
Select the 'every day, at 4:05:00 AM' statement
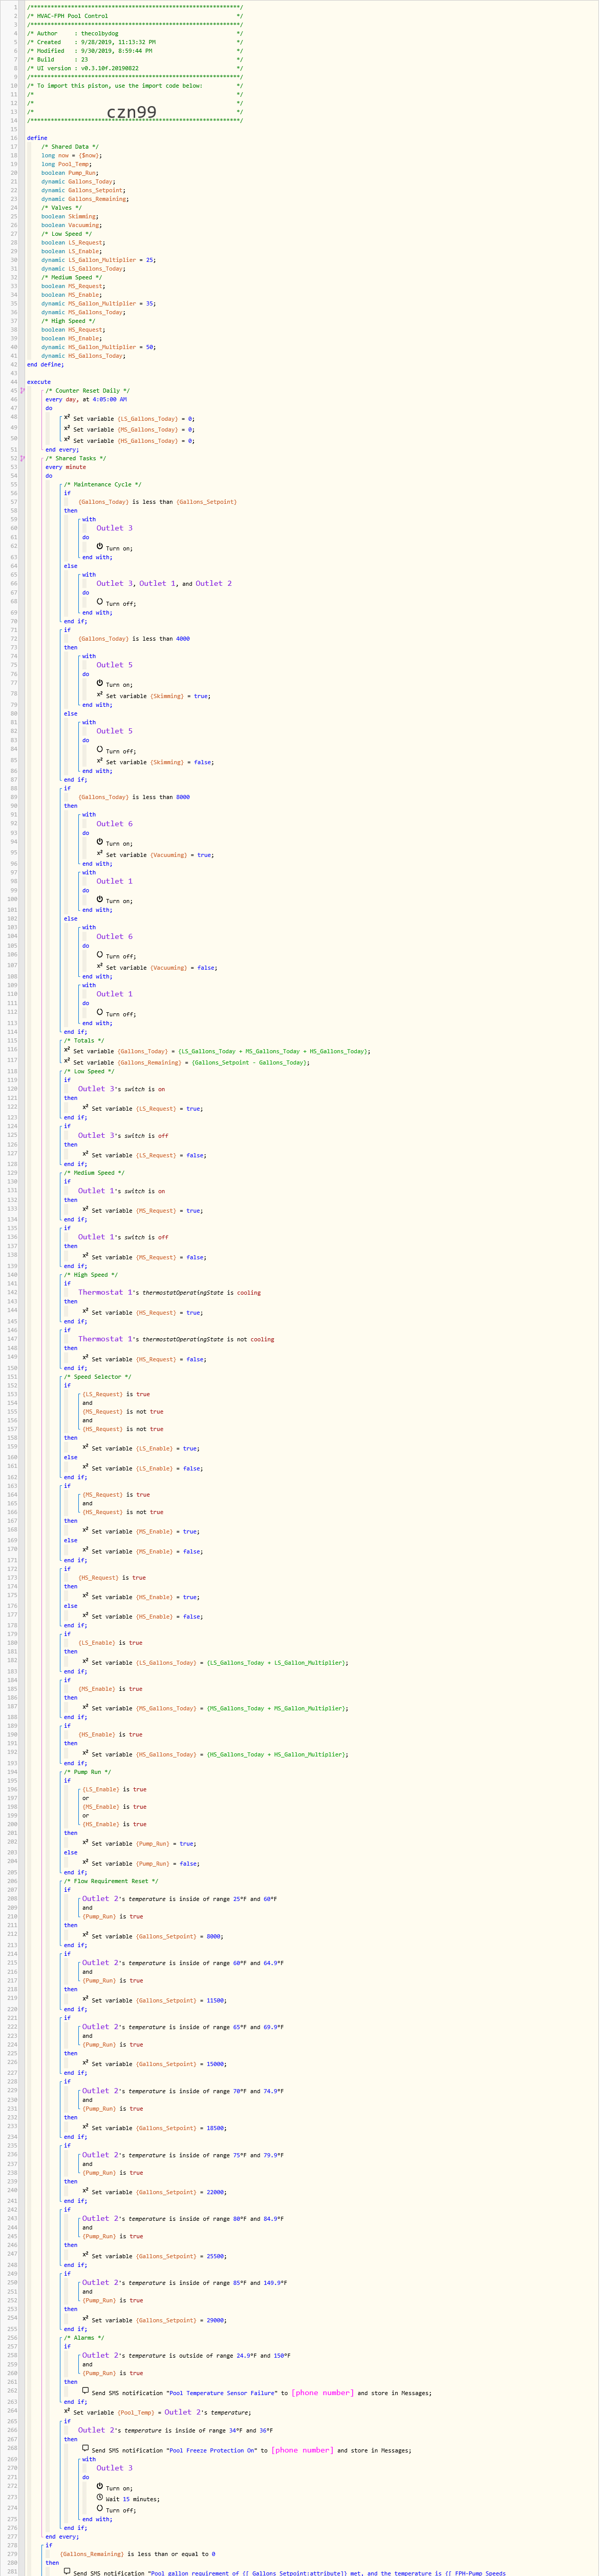coord(86,399)
